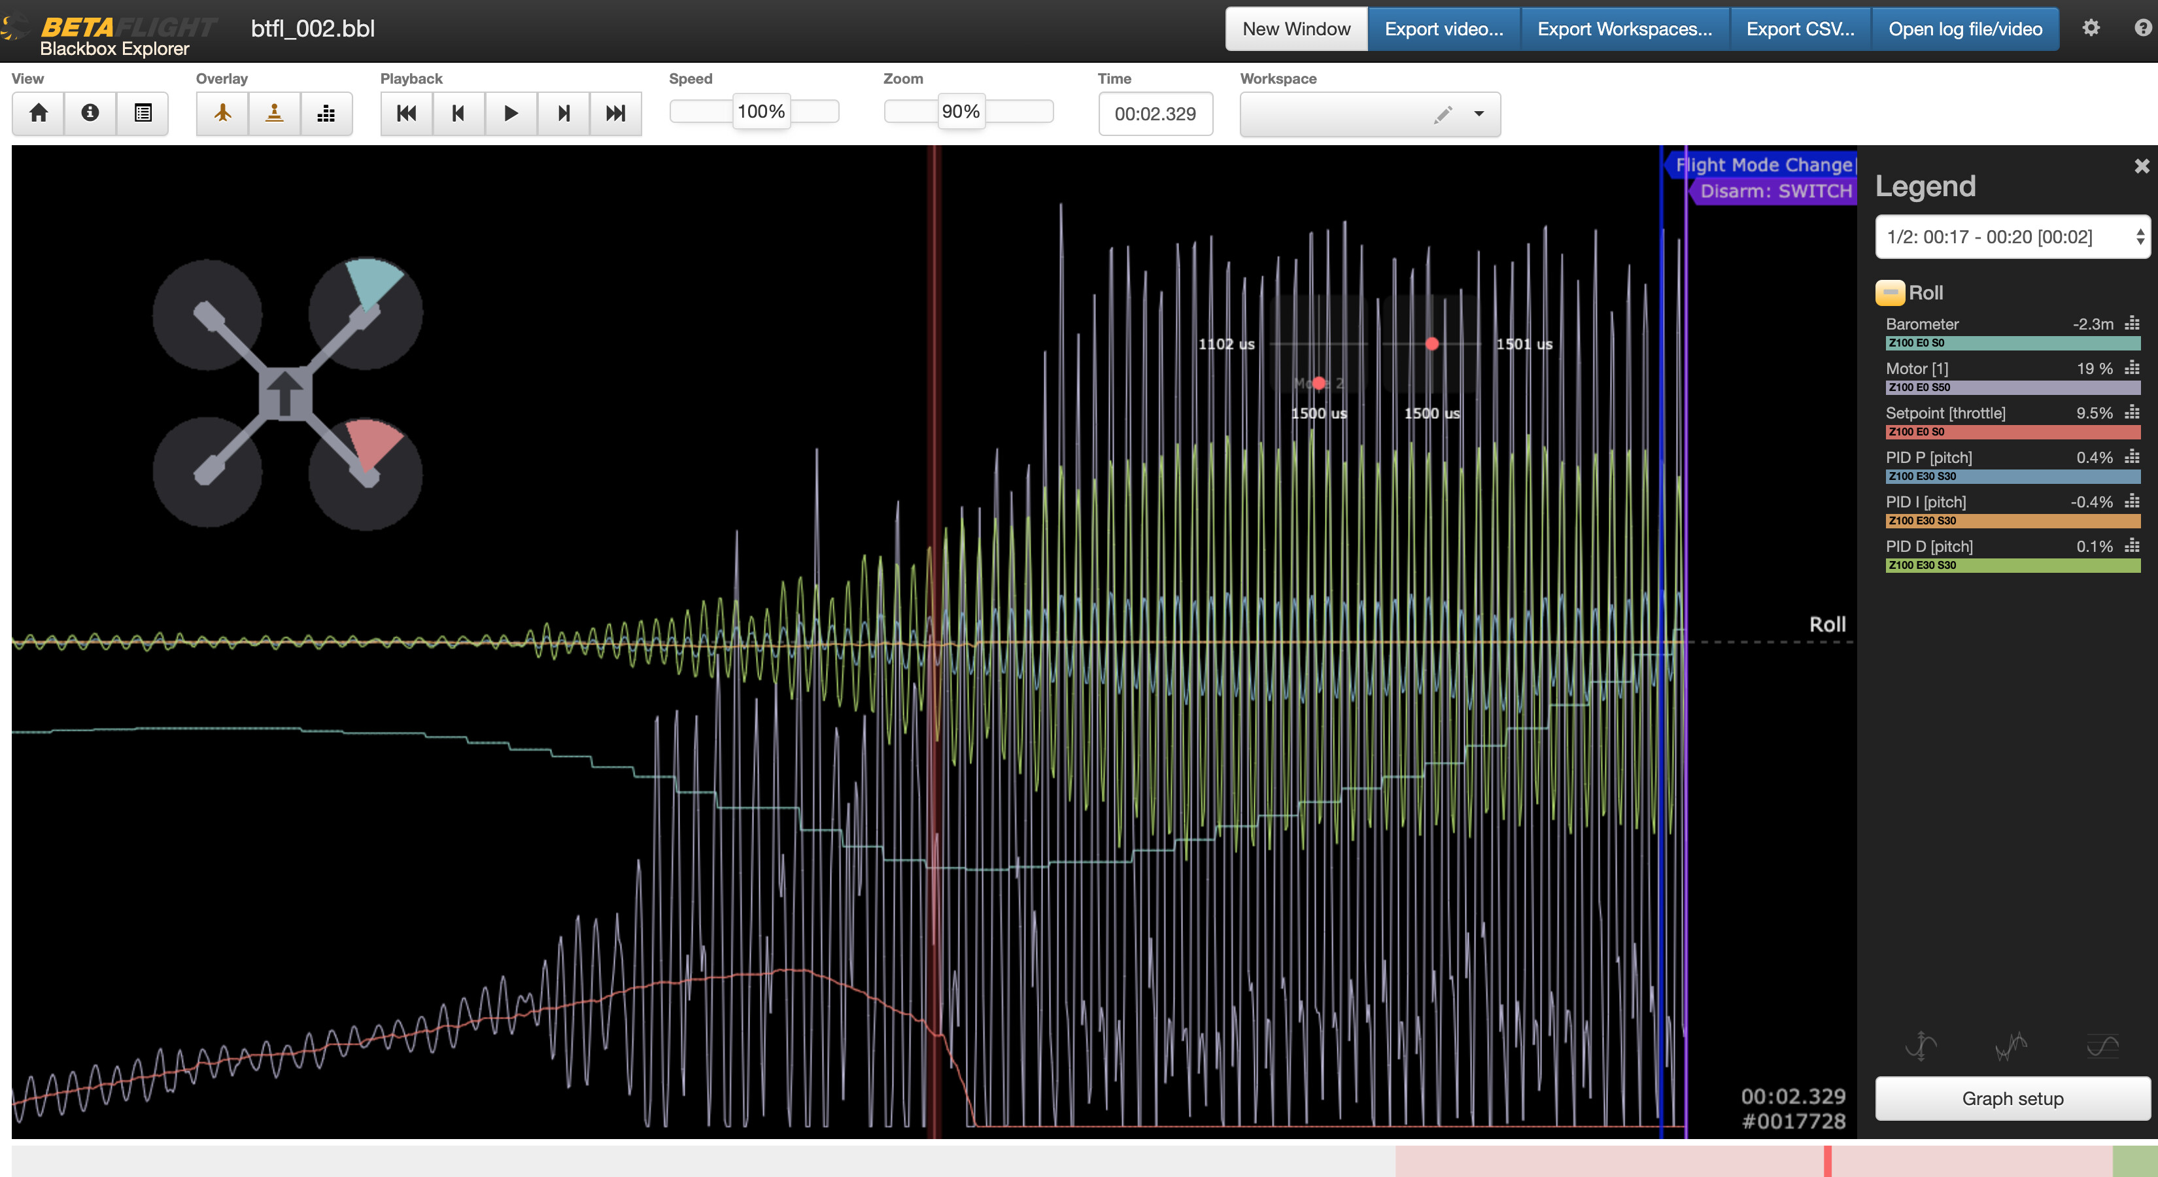2158x1177 pixels.
Task: Open the log section selector dropdown
Action: tap(2012, 237)
